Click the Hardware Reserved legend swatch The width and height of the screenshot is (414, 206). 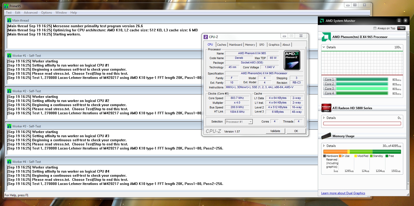[x=325, y=156]
